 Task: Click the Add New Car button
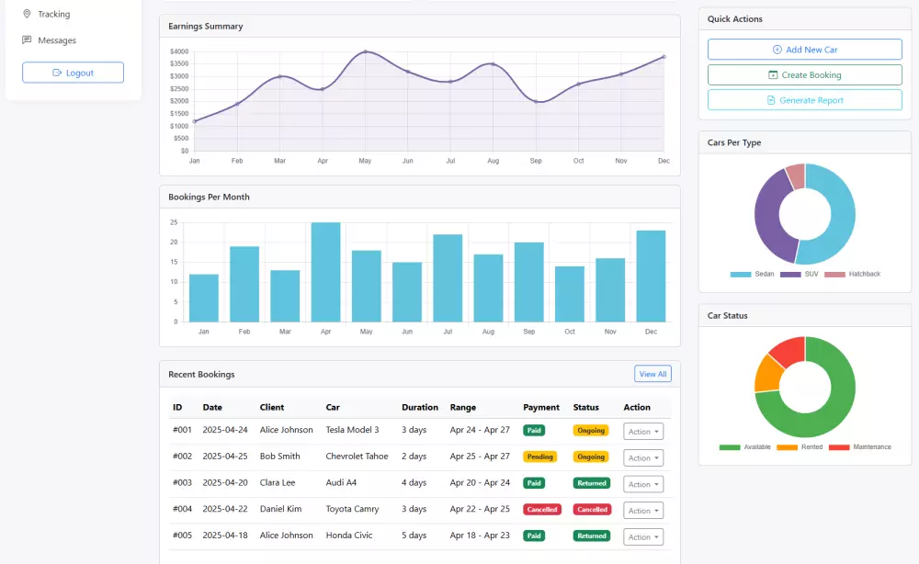coord(805,50)
